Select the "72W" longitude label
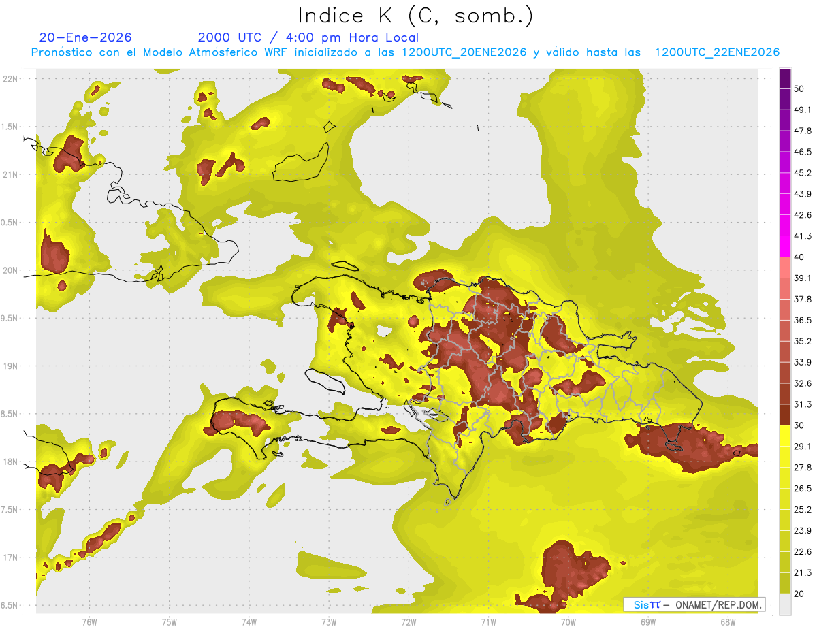This screenshot has width=817, height=631. [x=408, y=621]
